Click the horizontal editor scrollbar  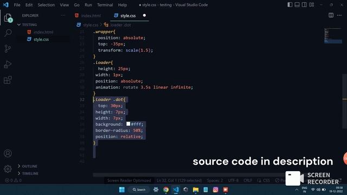point(189,175)
